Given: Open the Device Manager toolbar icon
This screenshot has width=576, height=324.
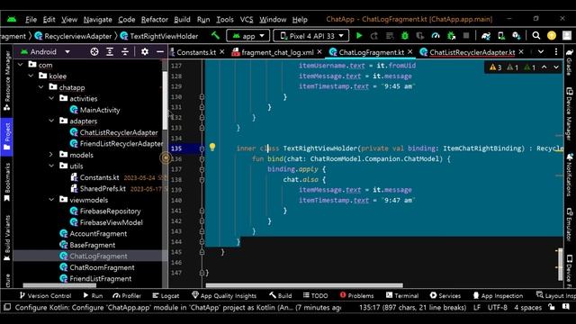Looking at the screenshot, I should tap(501, 36).
